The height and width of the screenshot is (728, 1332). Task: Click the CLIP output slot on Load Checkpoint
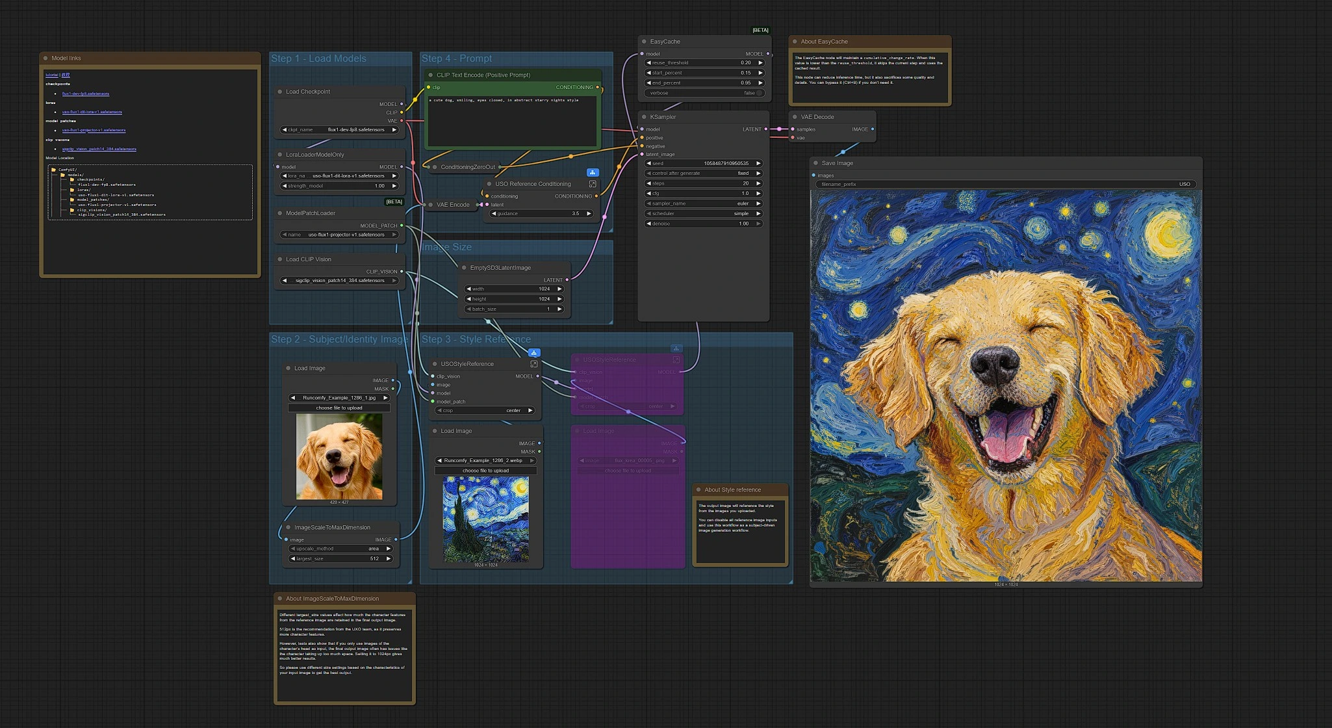tap(402, 112)
